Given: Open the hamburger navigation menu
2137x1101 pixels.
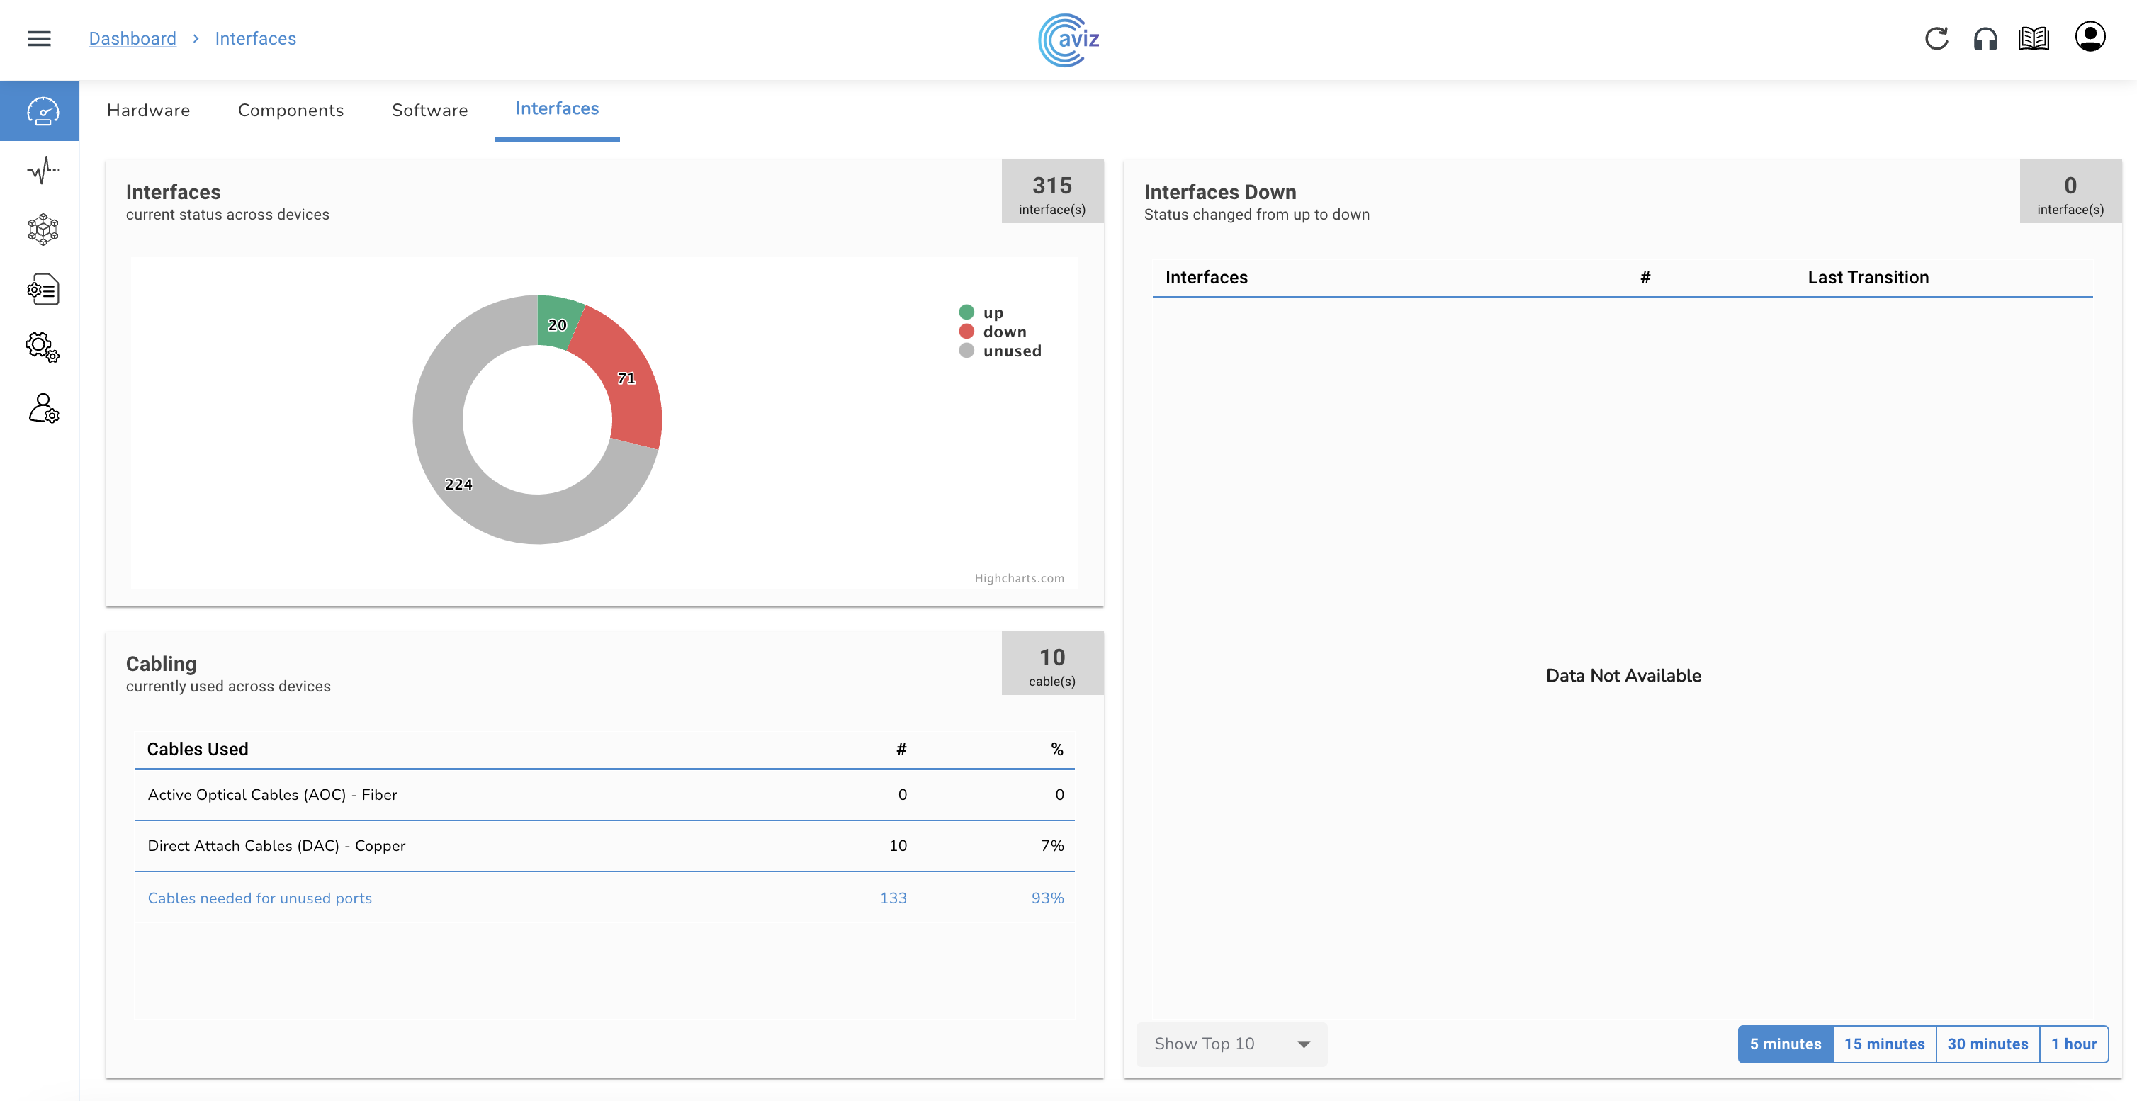Looking at the screenshot, I should [39, 38].
